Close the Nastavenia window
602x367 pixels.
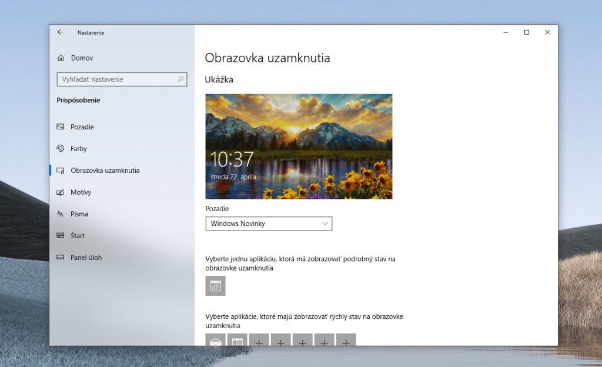(547, 32)
